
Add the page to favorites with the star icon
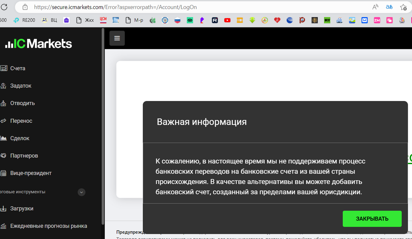(403, 7)
